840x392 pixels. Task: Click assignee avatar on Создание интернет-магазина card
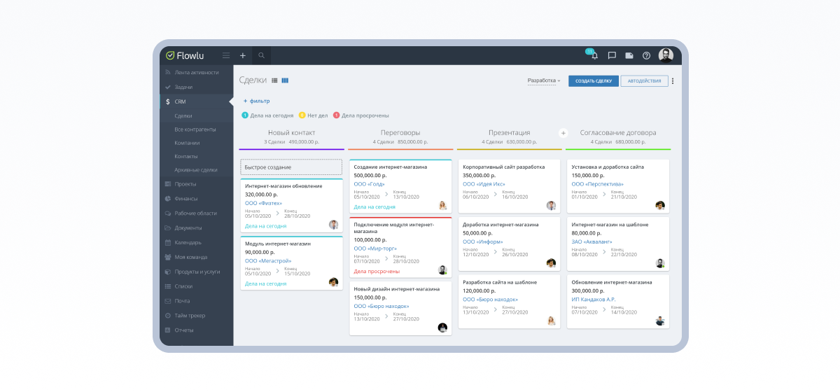[442, 205]
